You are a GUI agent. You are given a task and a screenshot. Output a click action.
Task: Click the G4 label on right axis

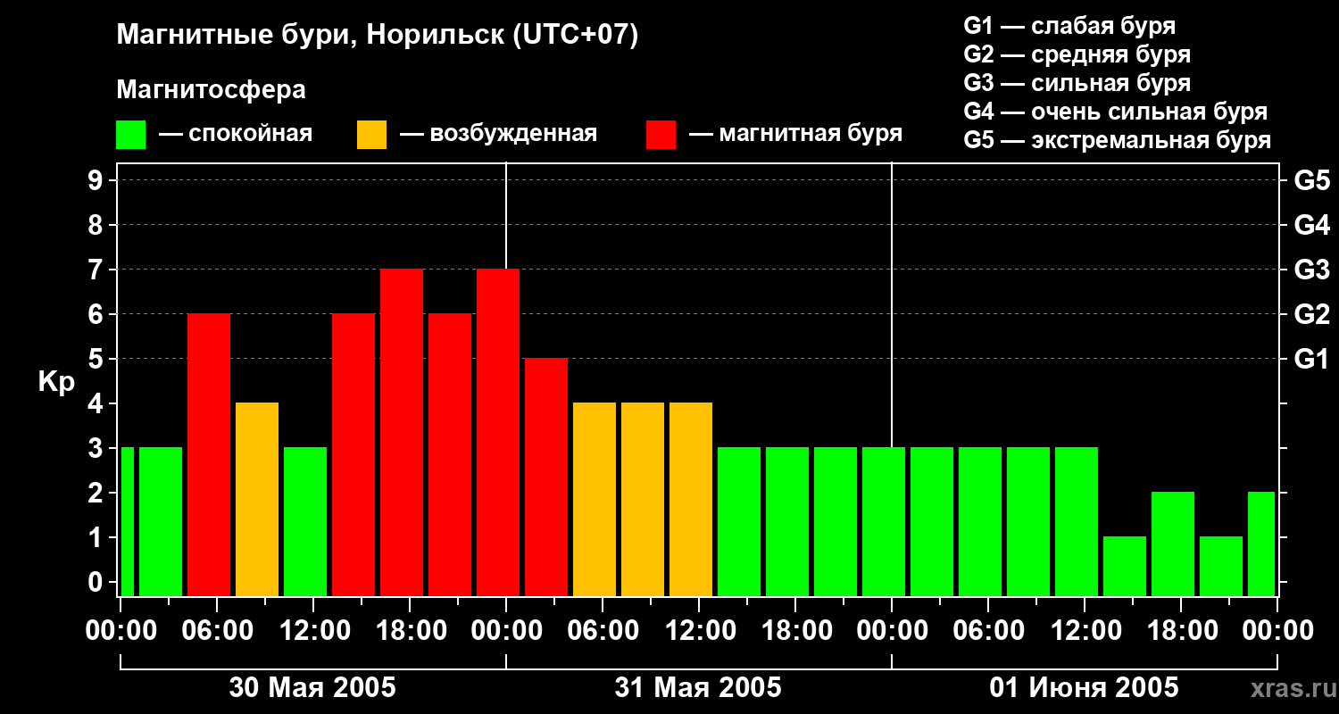tap(1311, 226)
